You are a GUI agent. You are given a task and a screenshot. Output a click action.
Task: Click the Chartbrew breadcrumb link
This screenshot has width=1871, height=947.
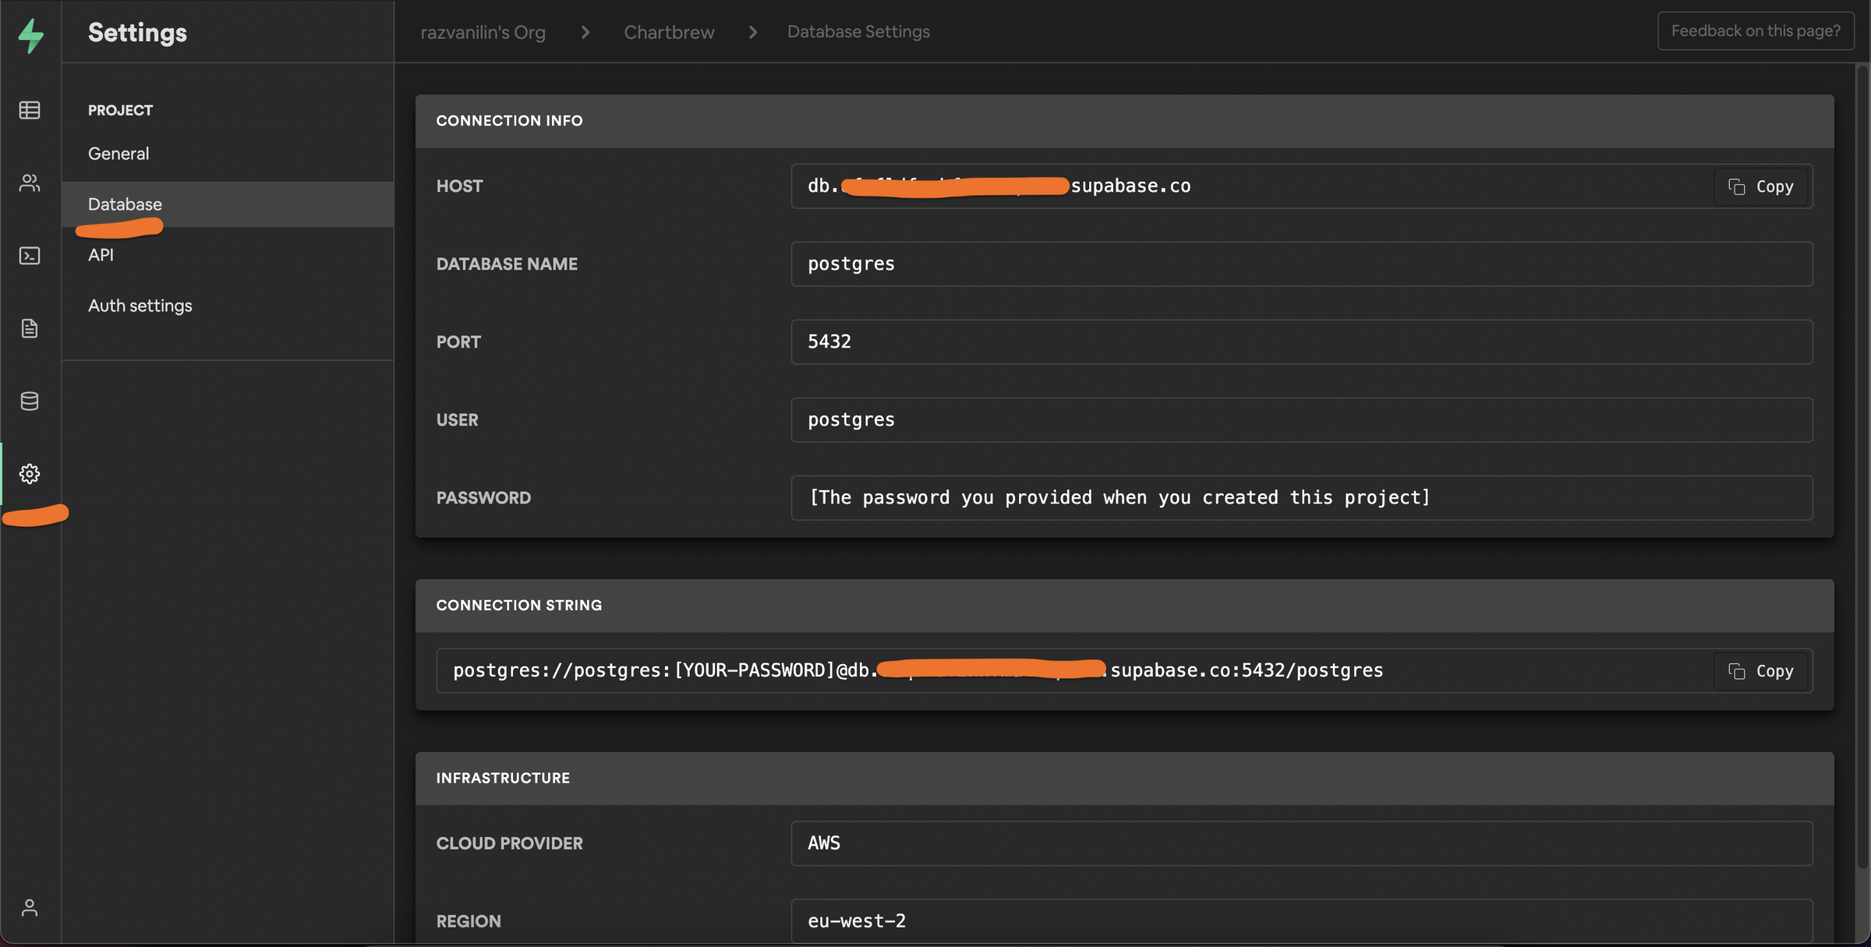[x=668, y=30]
